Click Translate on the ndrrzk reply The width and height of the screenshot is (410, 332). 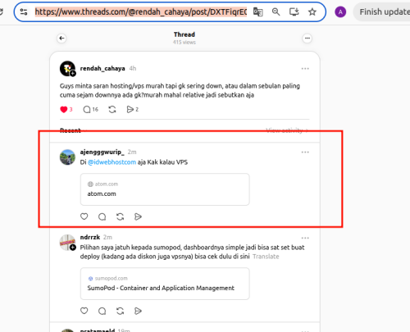pyautogui.click(x=266, y=257)
